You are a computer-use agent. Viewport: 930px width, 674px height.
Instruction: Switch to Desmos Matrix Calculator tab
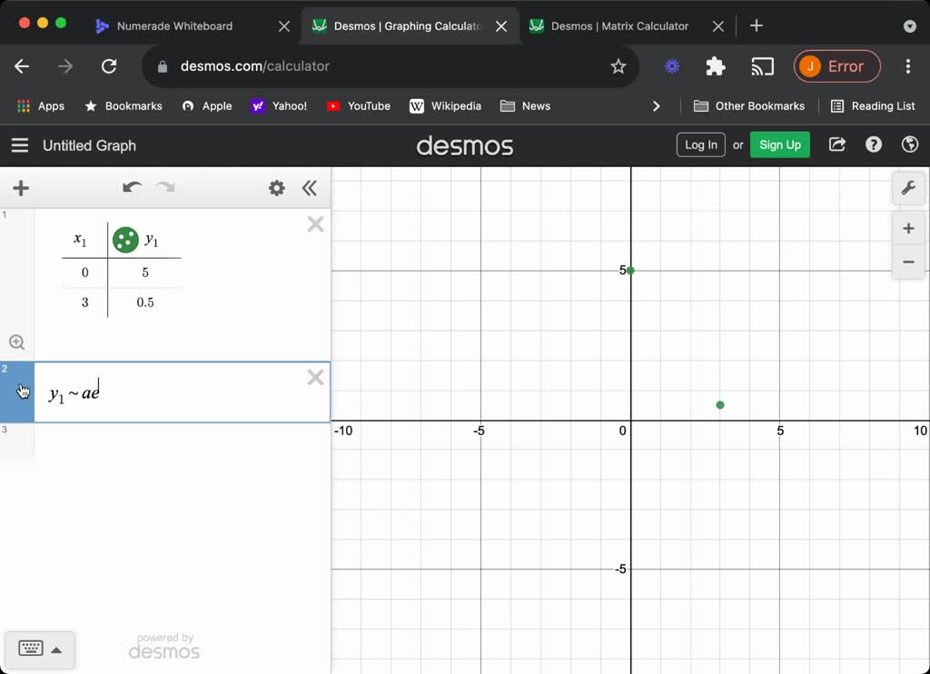(x=619, y=26)
